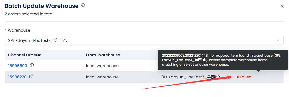Click the error tooltip about no mapped item
Image resolution: width=289 pixels, height=97 pixels.
223,60
